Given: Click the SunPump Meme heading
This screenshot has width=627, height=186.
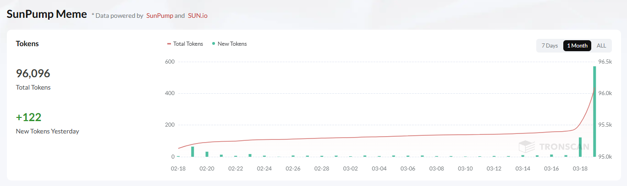Looking at the screenshot, I should tap(46, 14).
